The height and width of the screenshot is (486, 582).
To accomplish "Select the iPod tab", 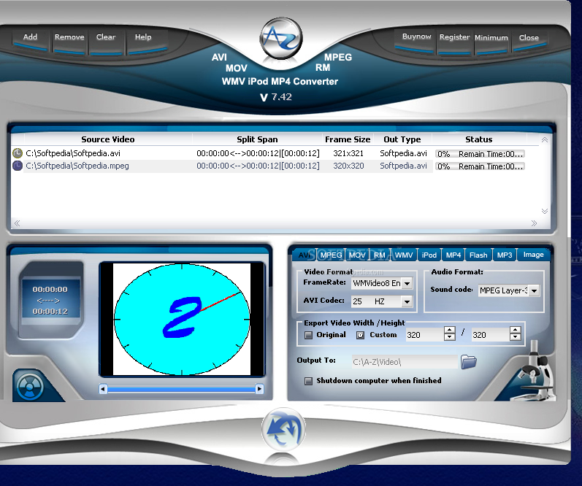I will click(429, 255).
